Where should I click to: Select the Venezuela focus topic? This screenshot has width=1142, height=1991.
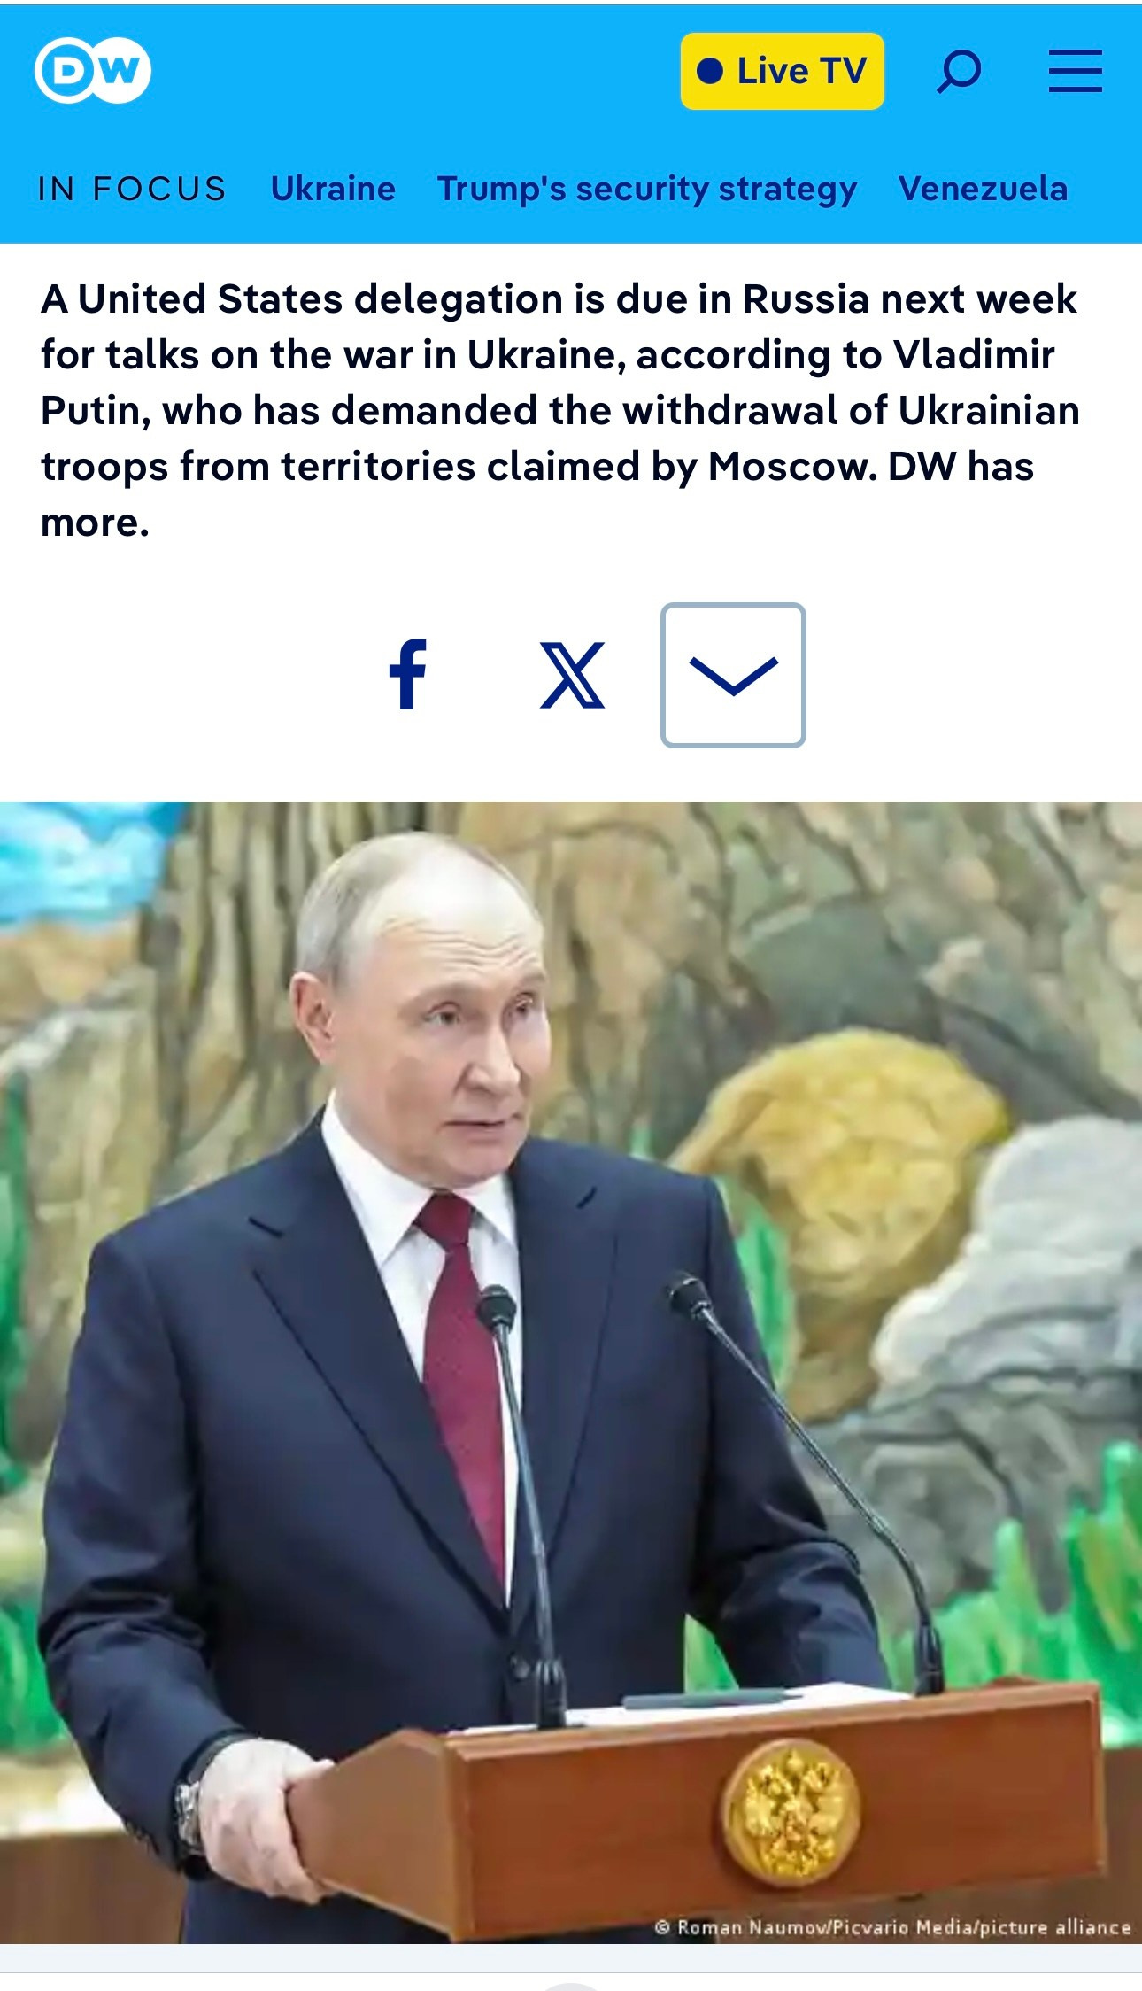pos(983,189)
